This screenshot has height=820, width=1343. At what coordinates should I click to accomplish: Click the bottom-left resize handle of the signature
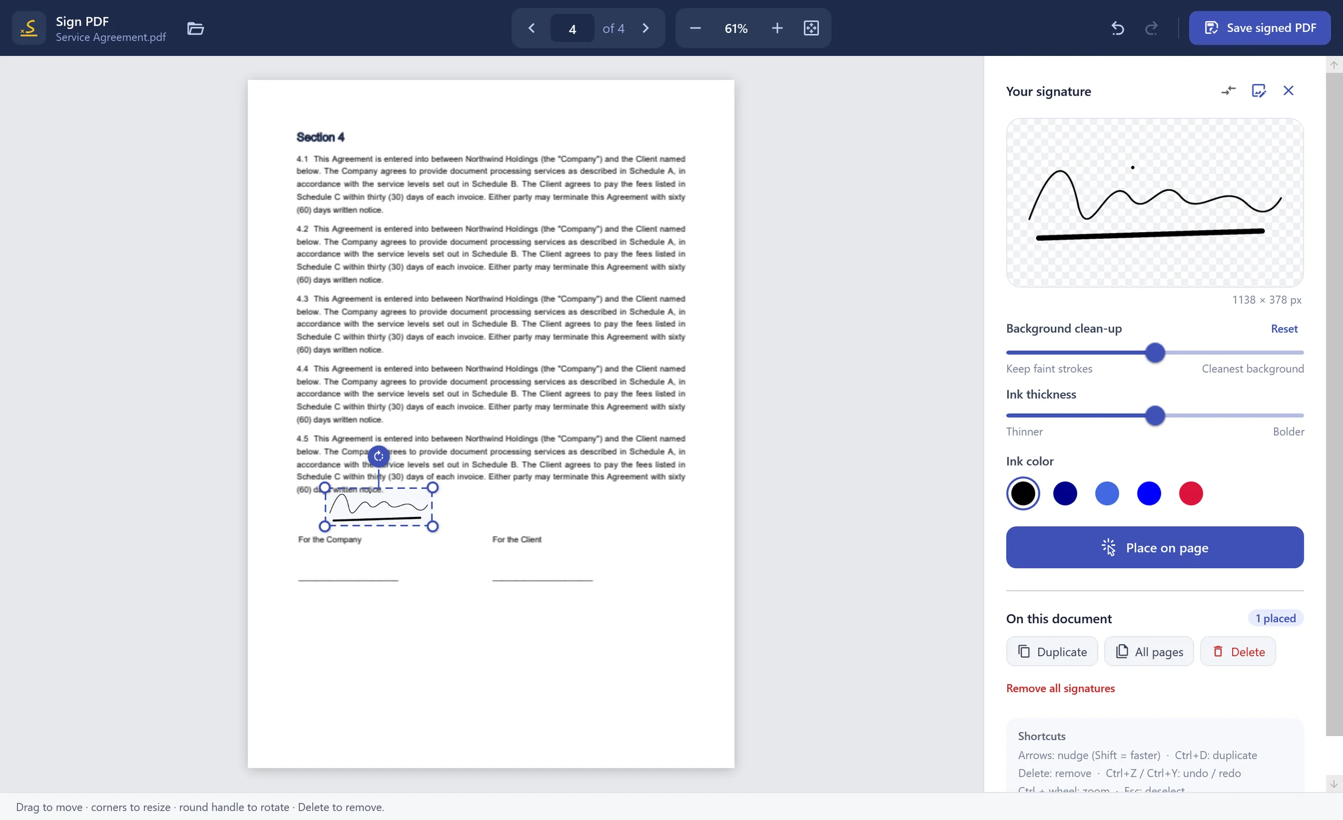tap(325, 526)
